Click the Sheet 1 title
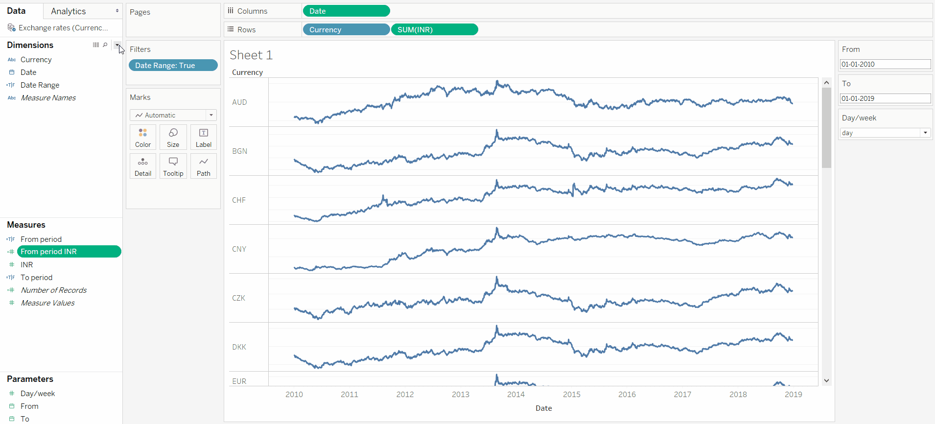 (x=251, y=55)
